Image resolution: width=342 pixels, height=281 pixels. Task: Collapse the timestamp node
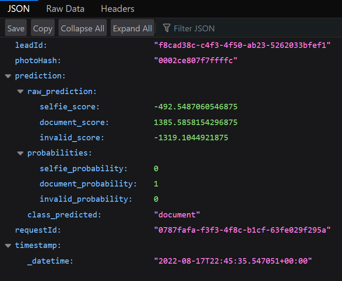[x=8, y=245]
